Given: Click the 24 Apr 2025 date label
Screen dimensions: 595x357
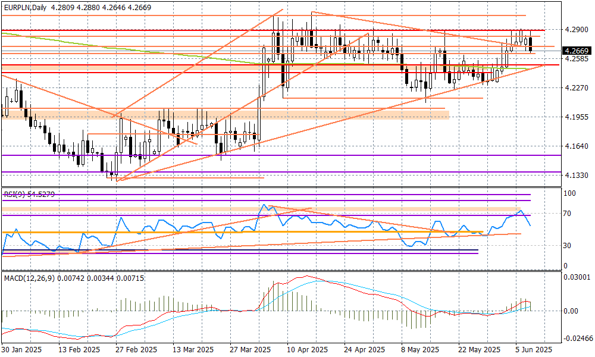Looking at the screenshot, I should (364, 349).
